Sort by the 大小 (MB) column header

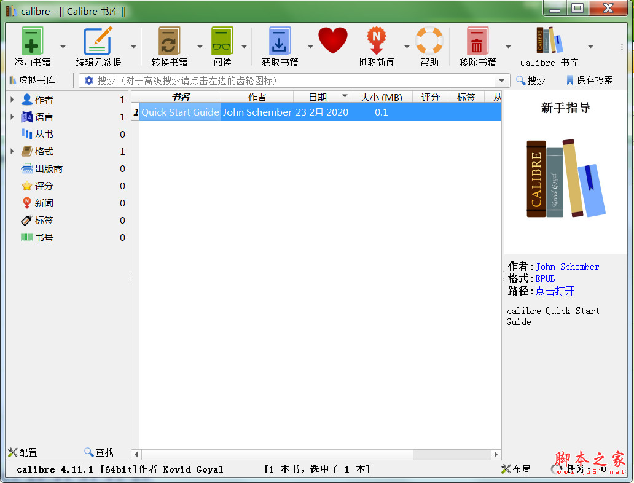point(381,97)
